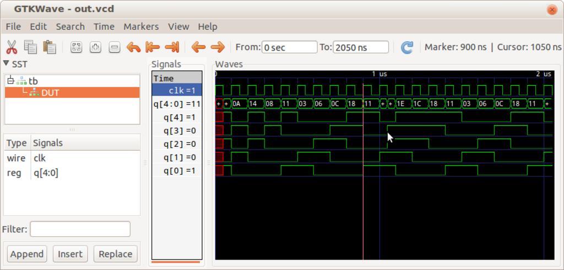564x270 pixels.
Task: Collapse the tb tree node
Action: click(10, 81)
